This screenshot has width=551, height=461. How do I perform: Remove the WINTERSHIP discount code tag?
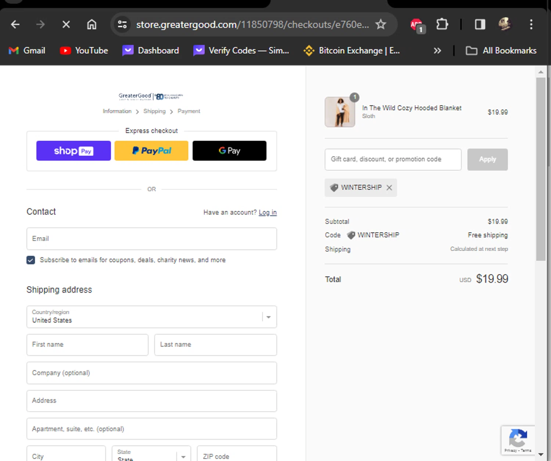pos(389,188)
